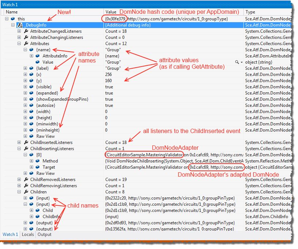Click the blue cube icon beside 'this'
298x249 pixels.
[x=13, y=19]
